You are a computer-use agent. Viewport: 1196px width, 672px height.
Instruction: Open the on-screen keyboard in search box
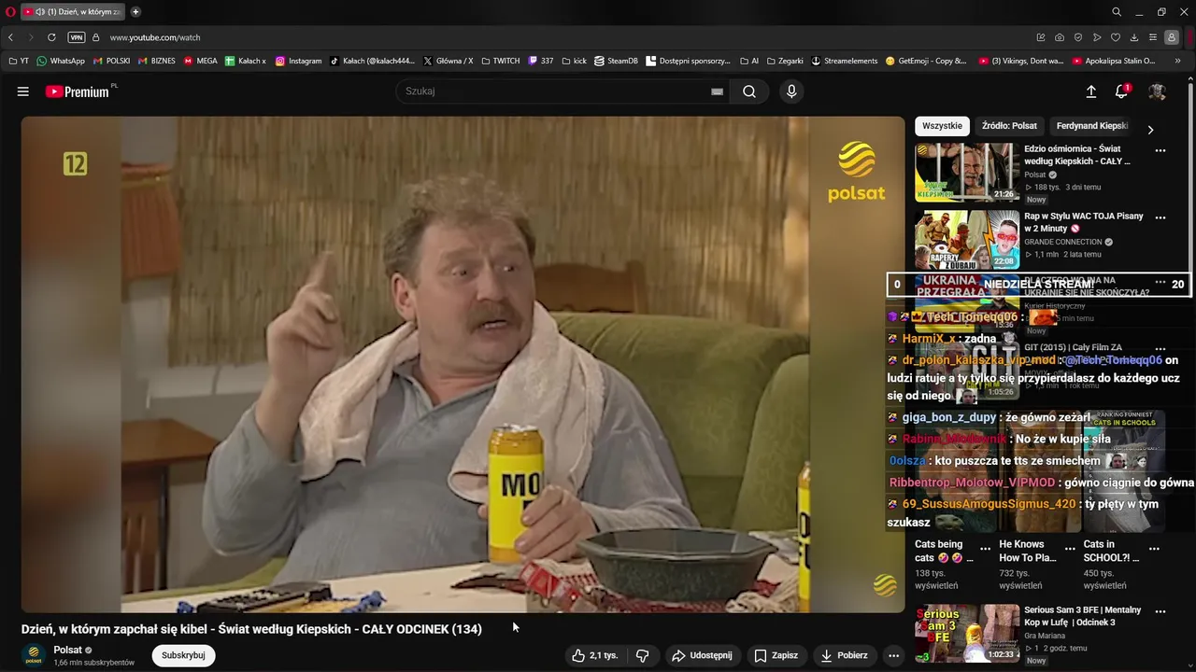coord(717,91)
